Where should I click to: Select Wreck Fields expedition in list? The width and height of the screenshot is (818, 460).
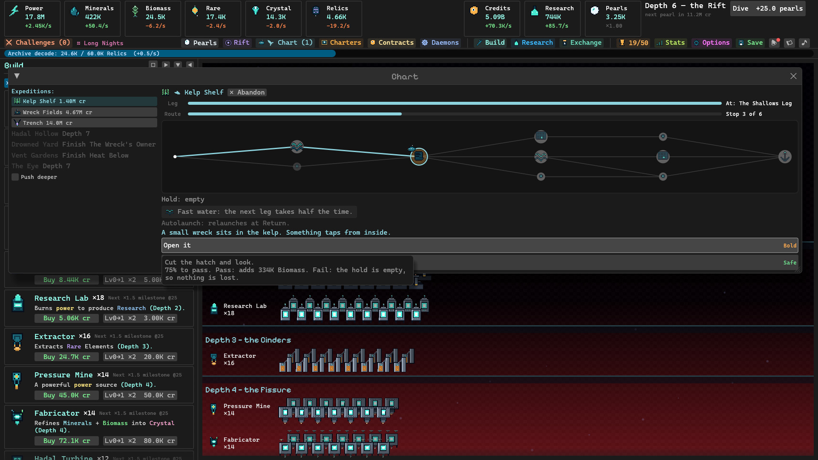point(84,112)
